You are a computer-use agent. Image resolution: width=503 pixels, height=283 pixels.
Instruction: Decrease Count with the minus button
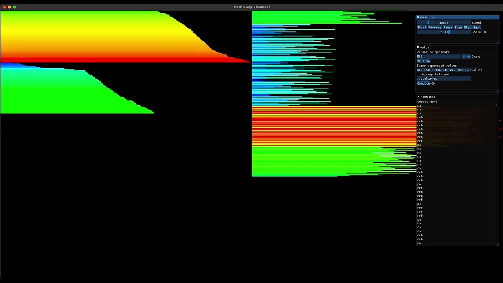(464, 57)
